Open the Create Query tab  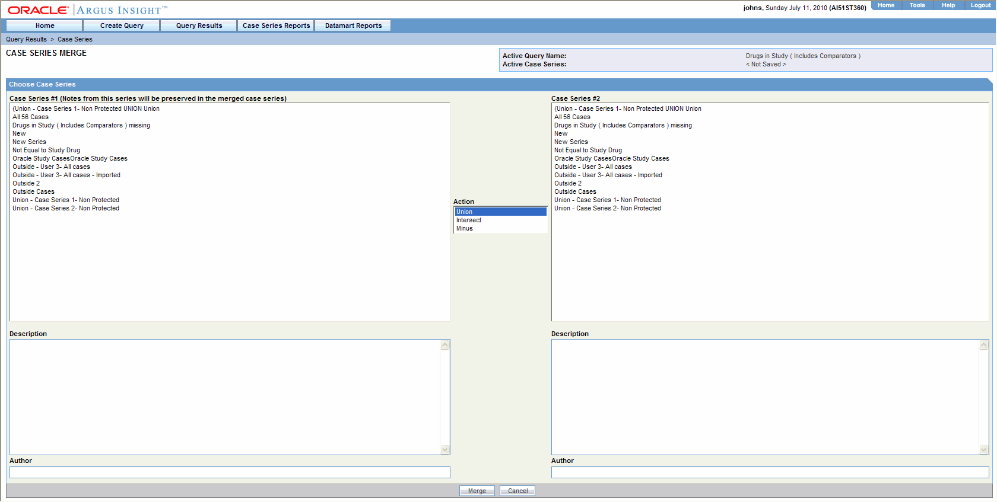point(122,25)
